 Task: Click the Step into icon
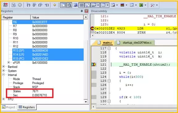point(28,5)
